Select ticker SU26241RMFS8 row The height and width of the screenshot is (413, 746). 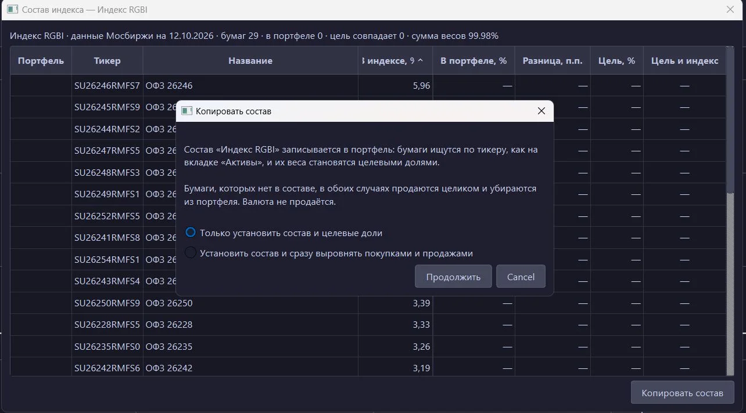point(107,238)
